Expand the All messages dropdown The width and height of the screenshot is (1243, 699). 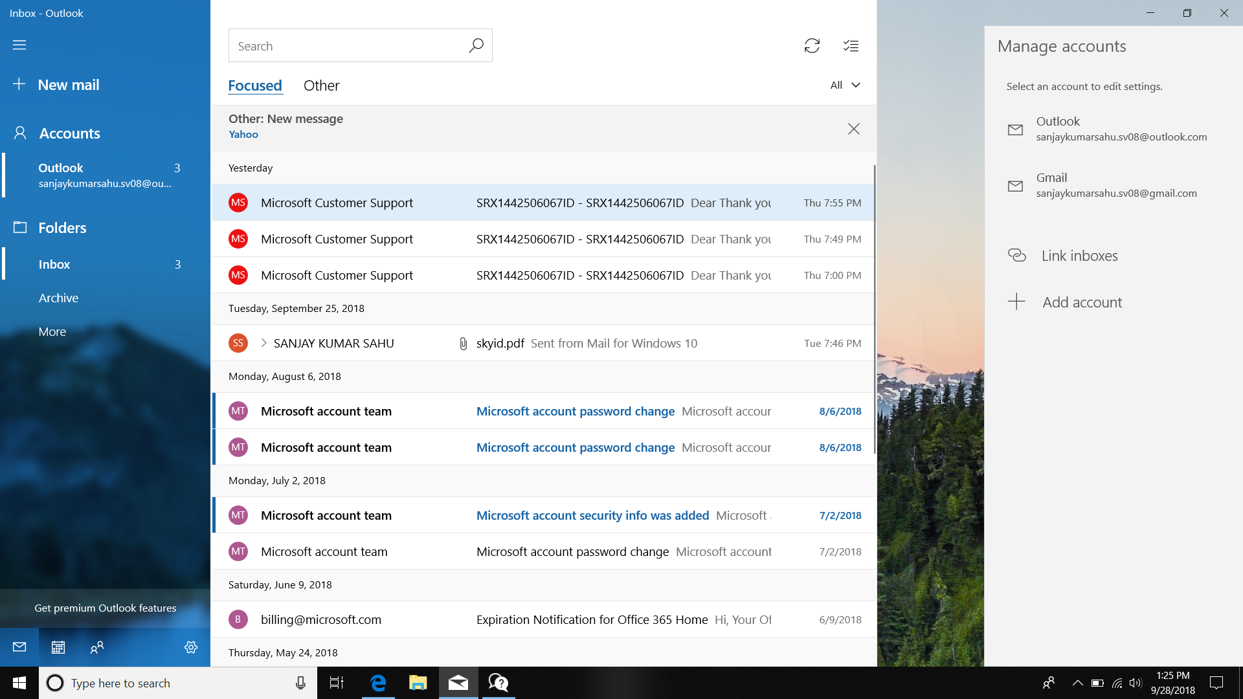(x=844, y=85)
